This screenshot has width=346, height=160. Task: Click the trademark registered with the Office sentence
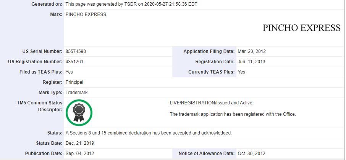(233, 114)
